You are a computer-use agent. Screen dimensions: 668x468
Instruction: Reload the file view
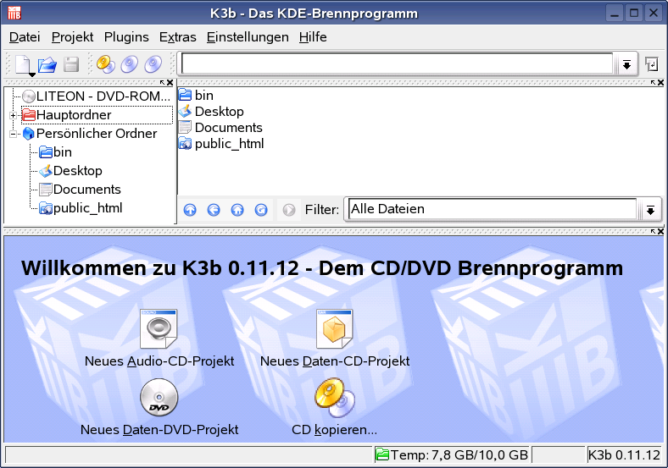click(x=261, y=210)
